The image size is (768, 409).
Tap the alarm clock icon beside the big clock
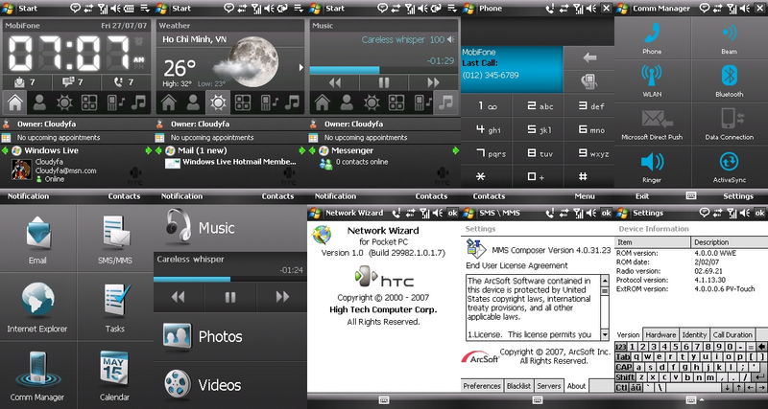(139, 41)
